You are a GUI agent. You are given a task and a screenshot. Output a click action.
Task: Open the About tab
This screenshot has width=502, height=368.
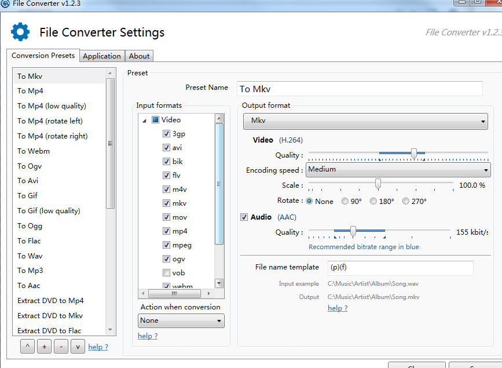(140, 56)
